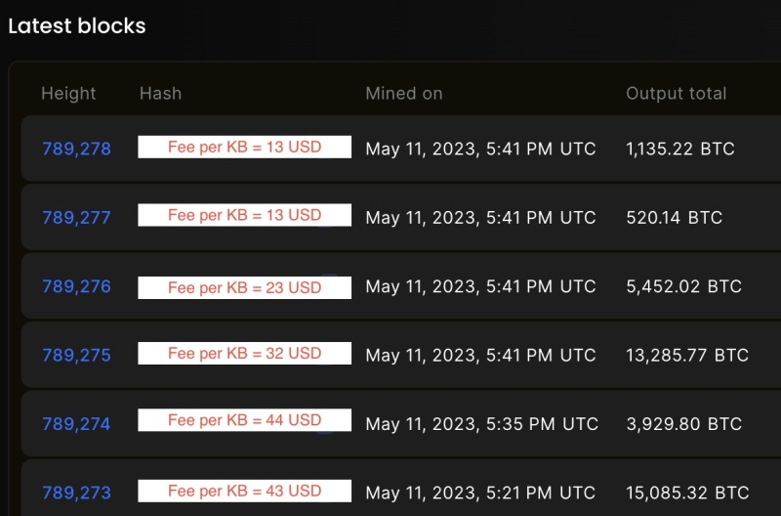Click the 13,285.77 BTC output total
This screenshot has height=516, width=781.
[687, 355]
